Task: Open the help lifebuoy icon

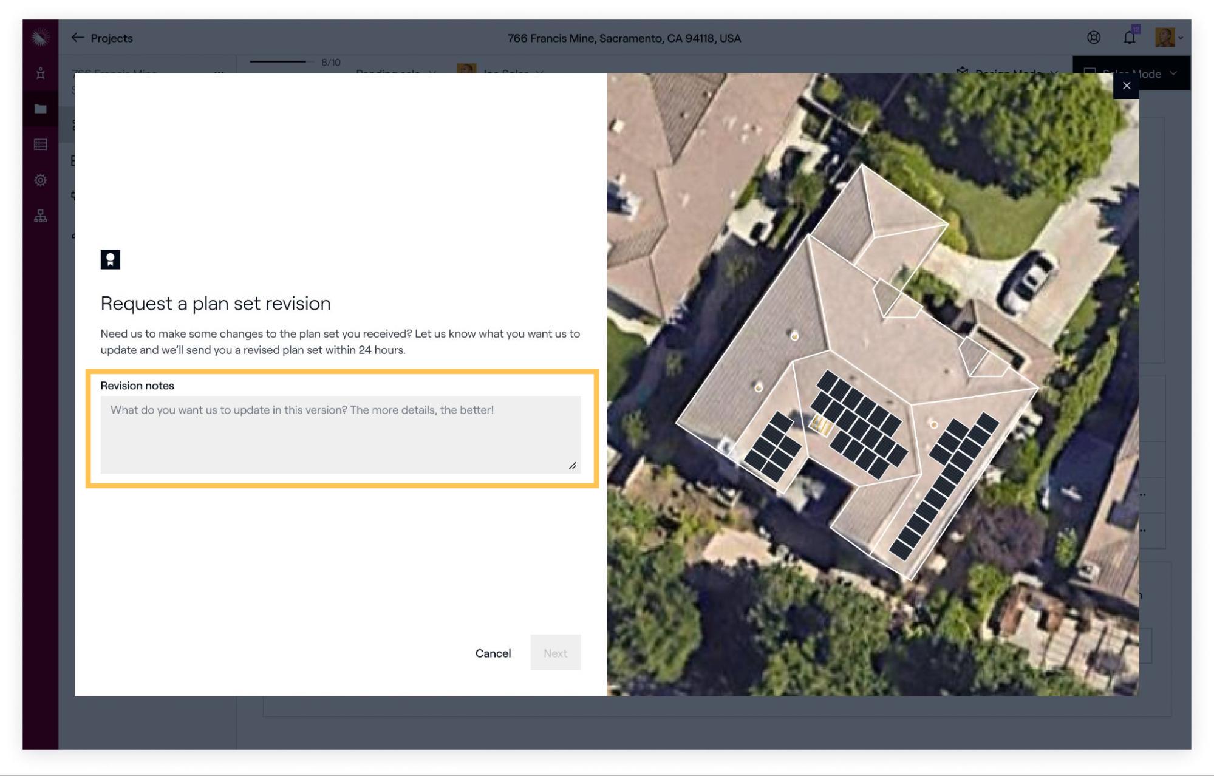Action: pos(1093,38)
